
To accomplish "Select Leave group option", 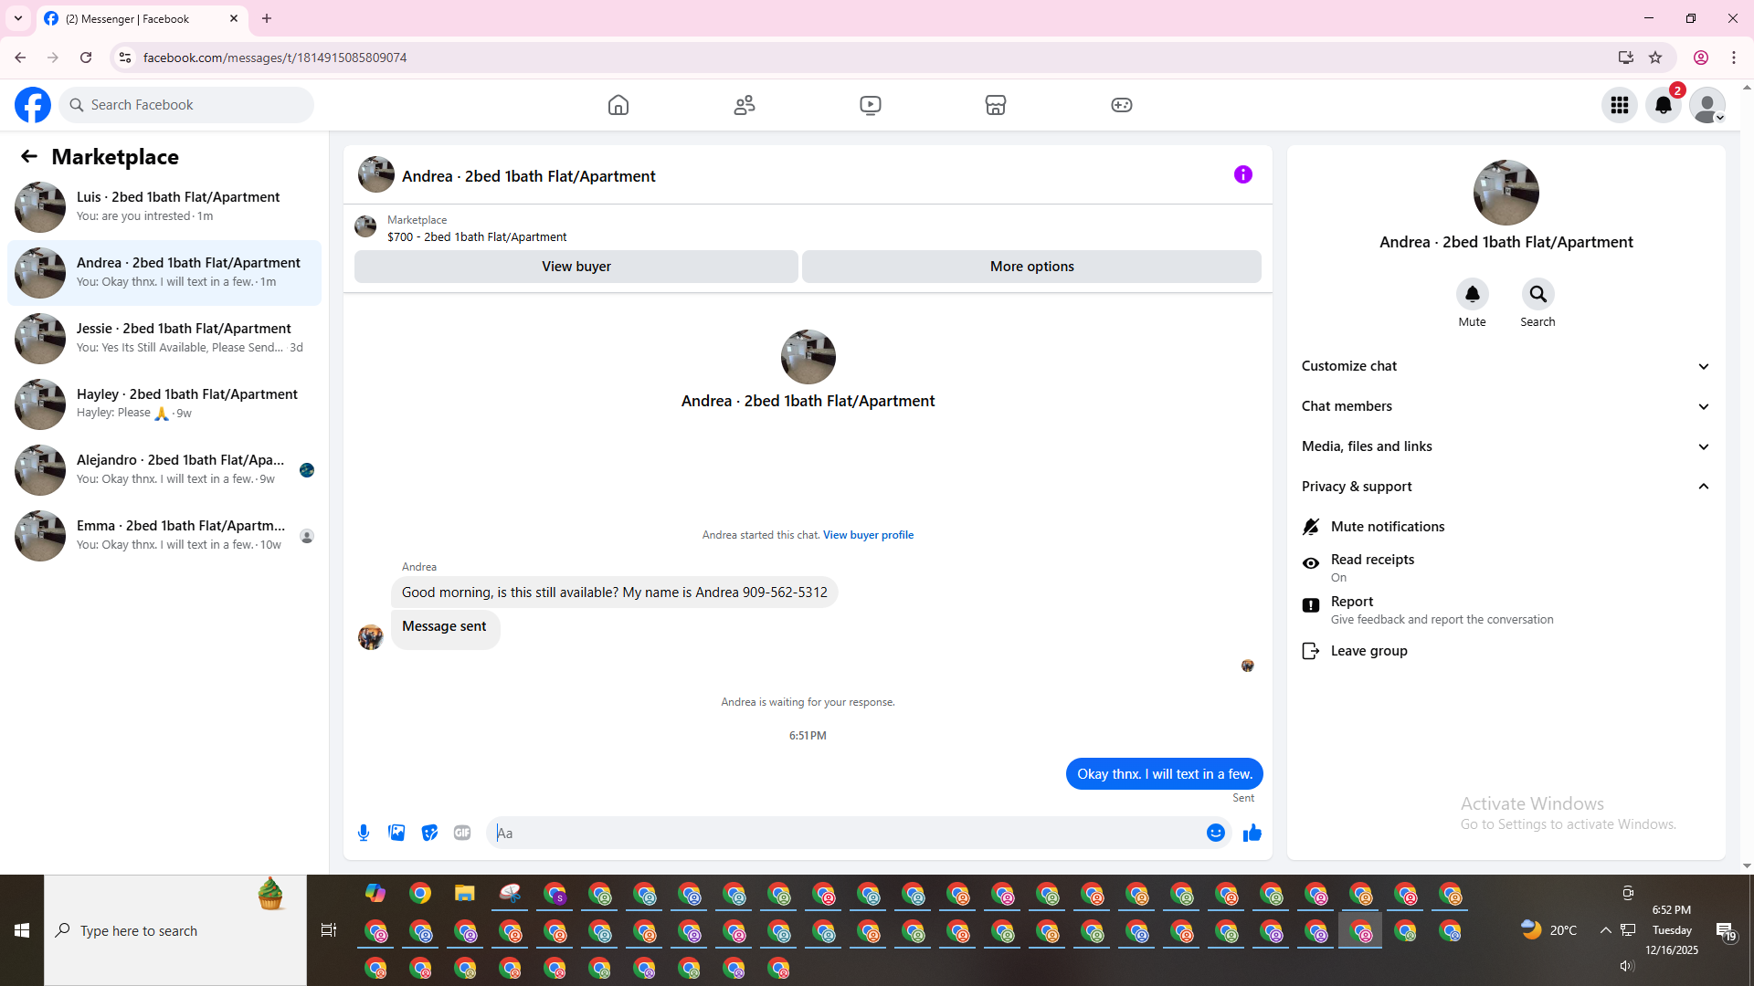I will (1506, 651).
